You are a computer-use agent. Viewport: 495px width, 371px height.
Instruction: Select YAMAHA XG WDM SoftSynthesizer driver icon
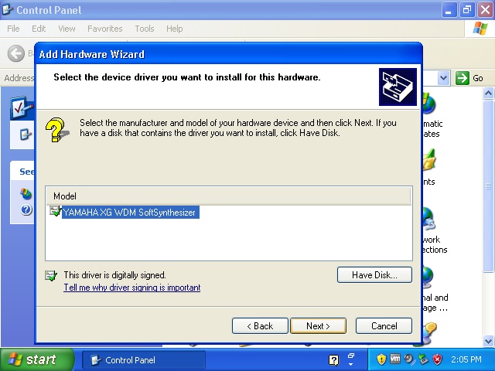(x=55, y=212)
